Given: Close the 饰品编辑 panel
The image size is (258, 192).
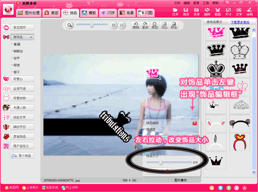Looking at the screenshot, I should point(195,123).
